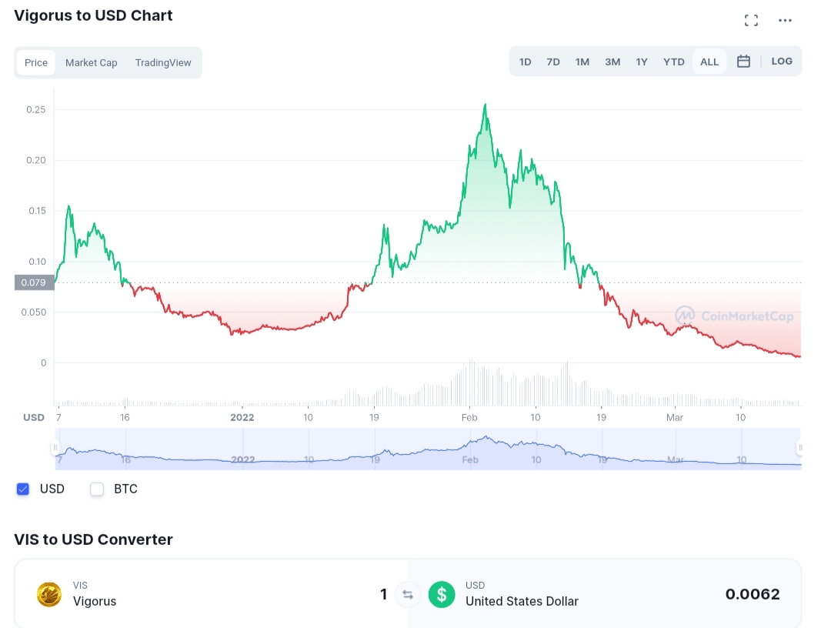Set chart range to 1Y
The image size is (831, 628).
click(x=641, y=62)
